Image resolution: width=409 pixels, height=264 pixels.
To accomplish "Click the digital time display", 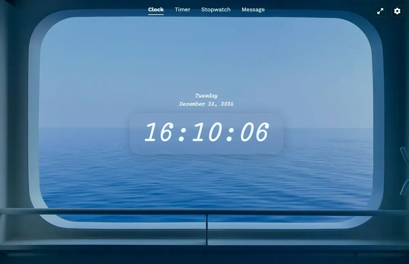I will pyautogui.click(x=206, y=132).
